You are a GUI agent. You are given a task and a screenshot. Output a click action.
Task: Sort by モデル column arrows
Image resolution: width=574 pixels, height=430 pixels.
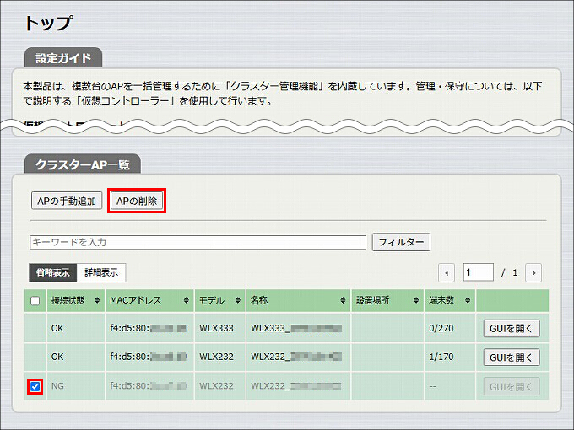(x=238, y=300)
